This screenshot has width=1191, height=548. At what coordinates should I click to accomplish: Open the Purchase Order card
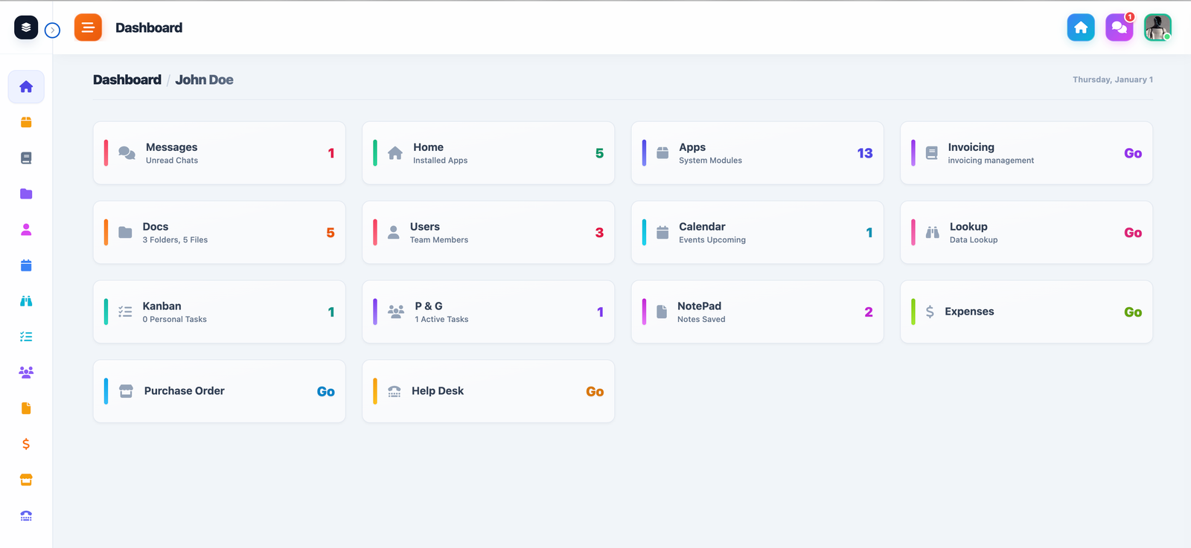click(x=220, y=392)
